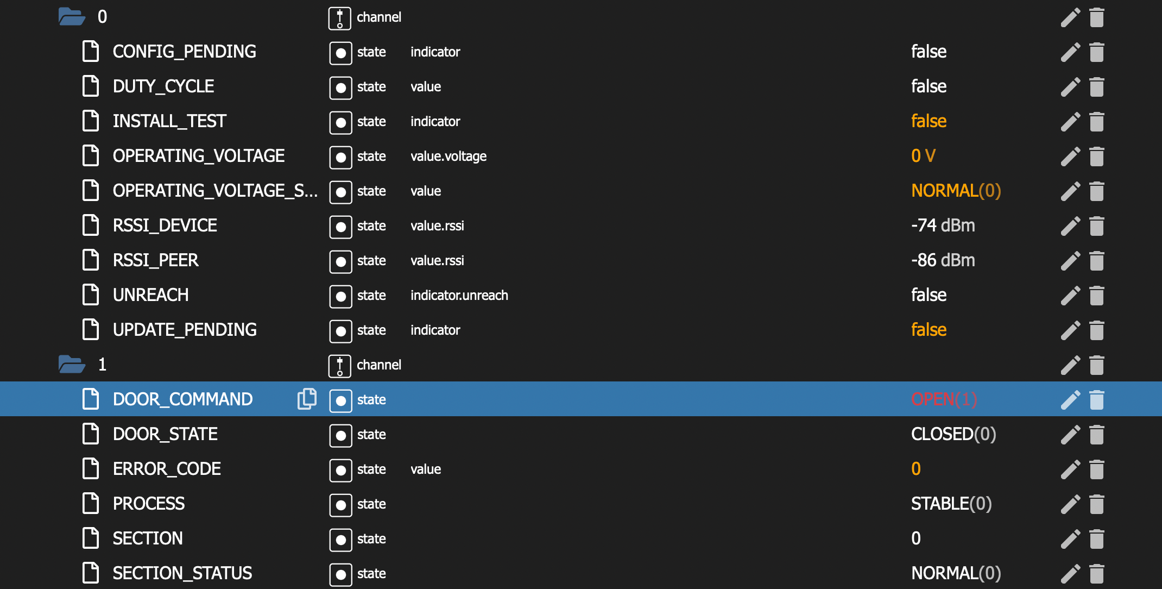Toggle the CONFIG_PENDING false value
Screen dimensions: 1162x589
coord(929,52)
